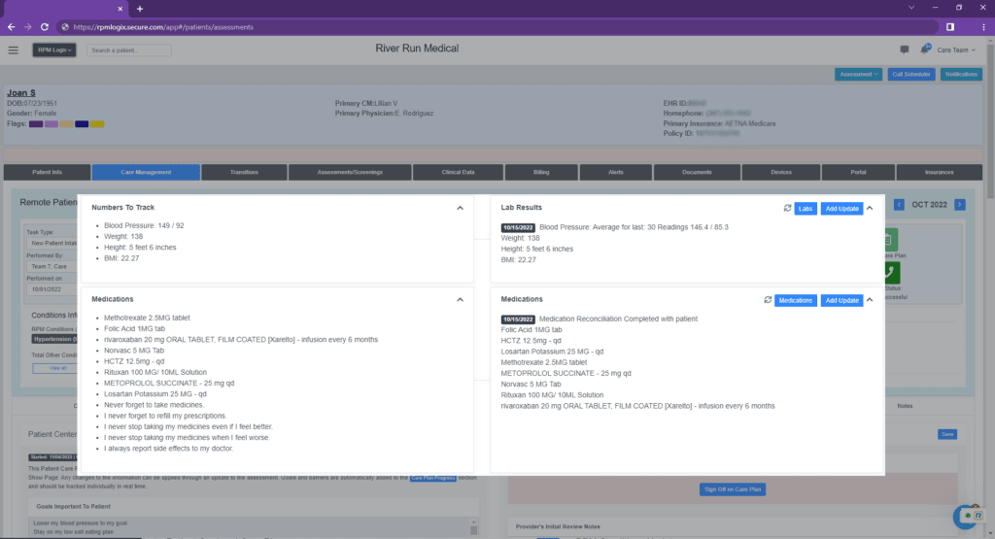Screen dimensions: 995x539
Task: Open the Alerts tab
Action: tap(615, 172)
